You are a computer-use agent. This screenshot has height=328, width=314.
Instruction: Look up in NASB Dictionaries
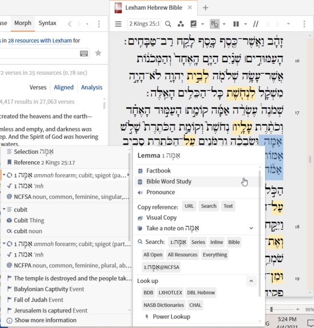(x=163, y=305)
